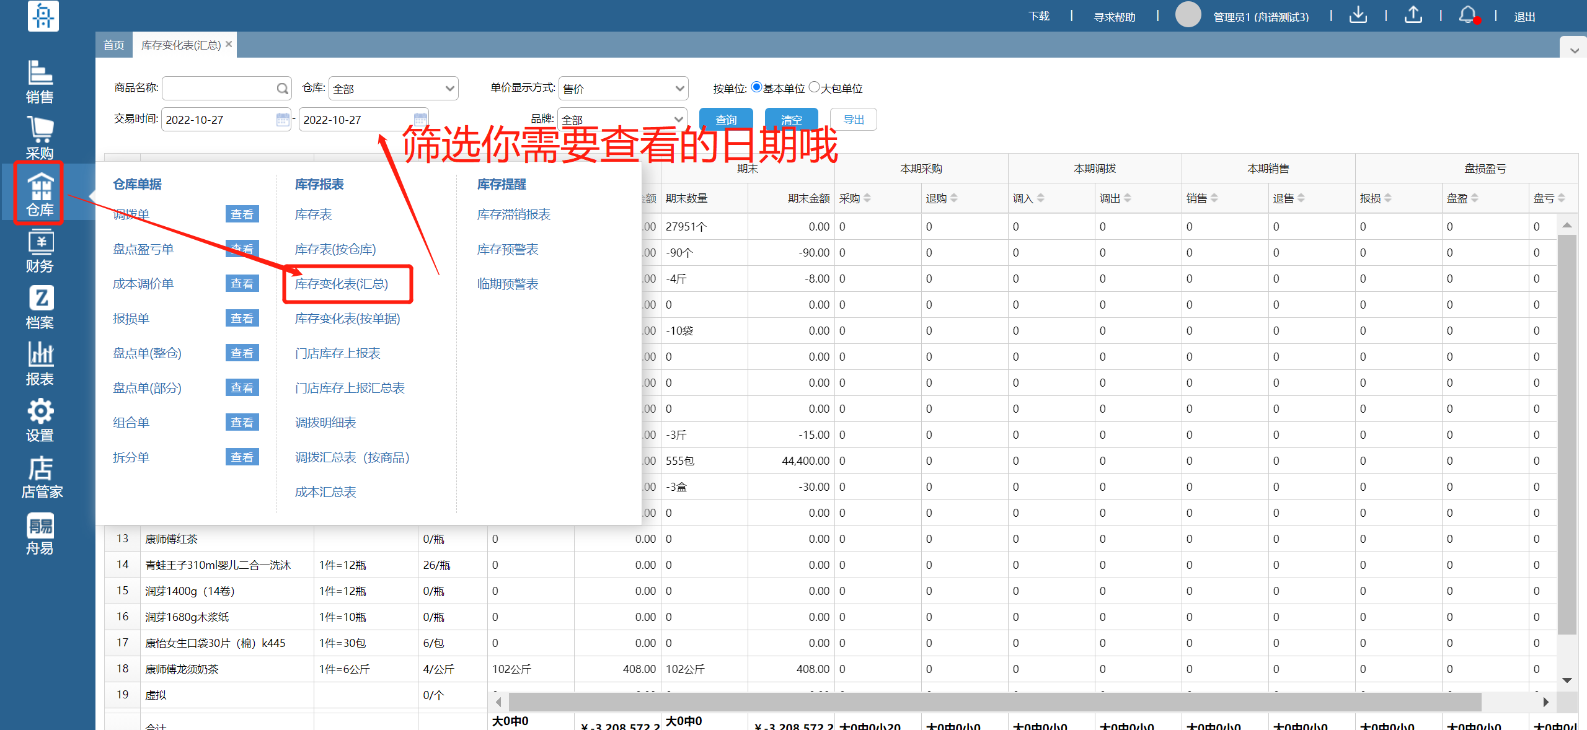This screenshot has width=1587, height=730.
Task: Open the 舟易 sidebar module
Action: pos(40,533)
